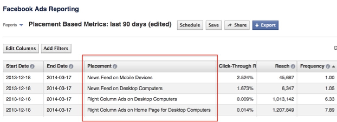Sort by Start Date column header
This screenshot has height=122, width=337.
pos(23,66)
